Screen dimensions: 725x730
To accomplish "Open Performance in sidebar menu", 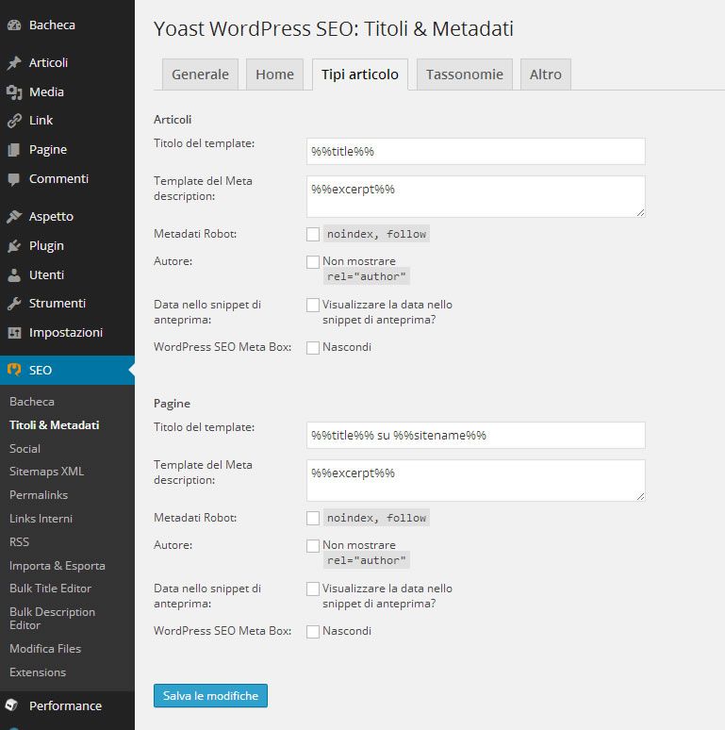I will point(66,705).
